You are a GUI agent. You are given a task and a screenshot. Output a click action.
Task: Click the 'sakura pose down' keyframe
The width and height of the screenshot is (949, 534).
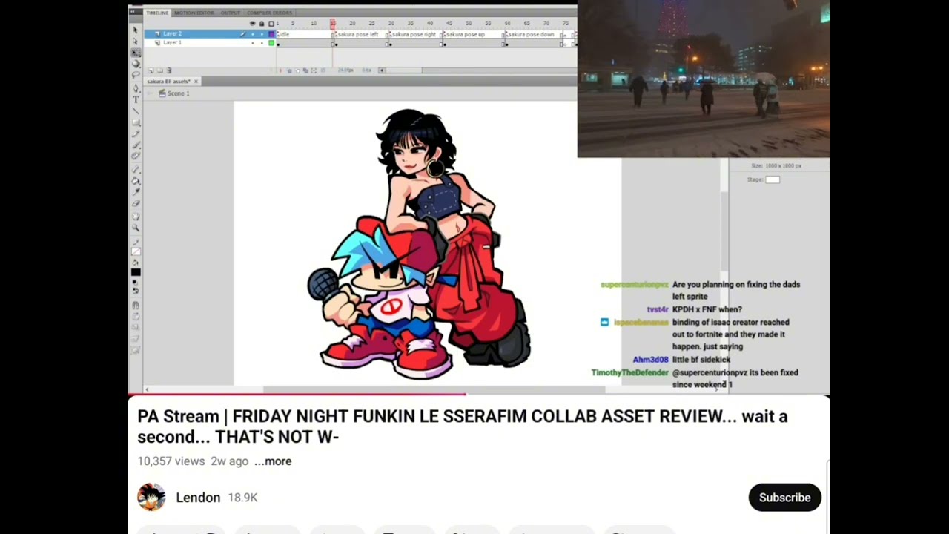(x=532, y=34)
